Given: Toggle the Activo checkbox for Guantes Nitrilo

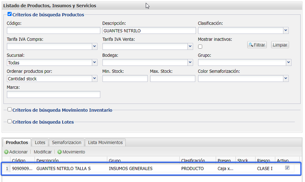Looking at the screenshot, I should (x=287, y=168).
